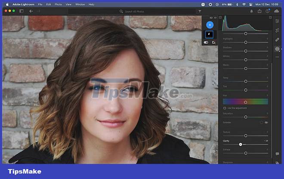The height and width of the screenshot is (179, 284).
Task: Click the Highlights slider handle
Action: click(246, 42)
